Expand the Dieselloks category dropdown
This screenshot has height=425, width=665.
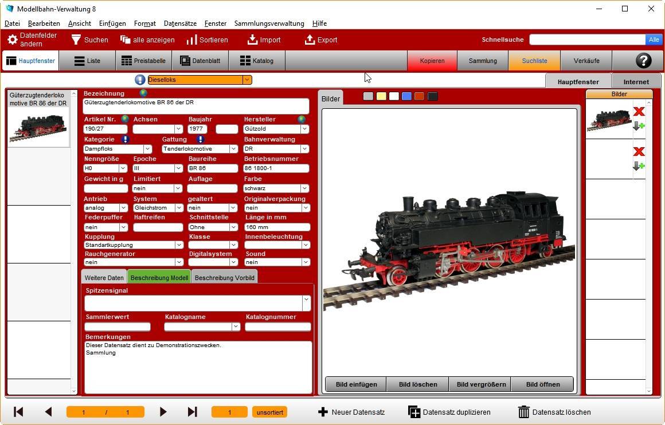[x=247, y=80]
